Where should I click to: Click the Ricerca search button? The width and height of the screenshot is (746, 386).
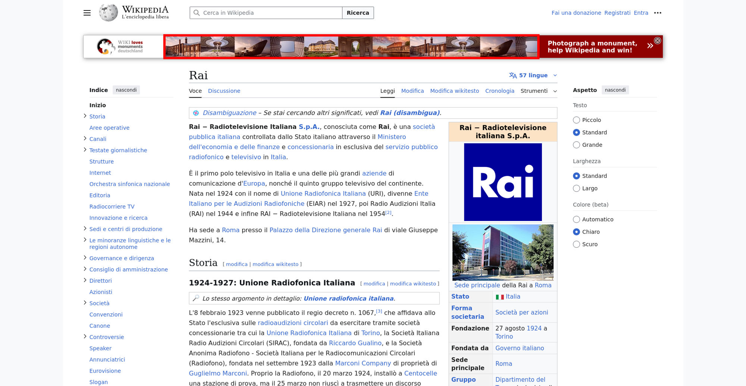pos(358,13)
